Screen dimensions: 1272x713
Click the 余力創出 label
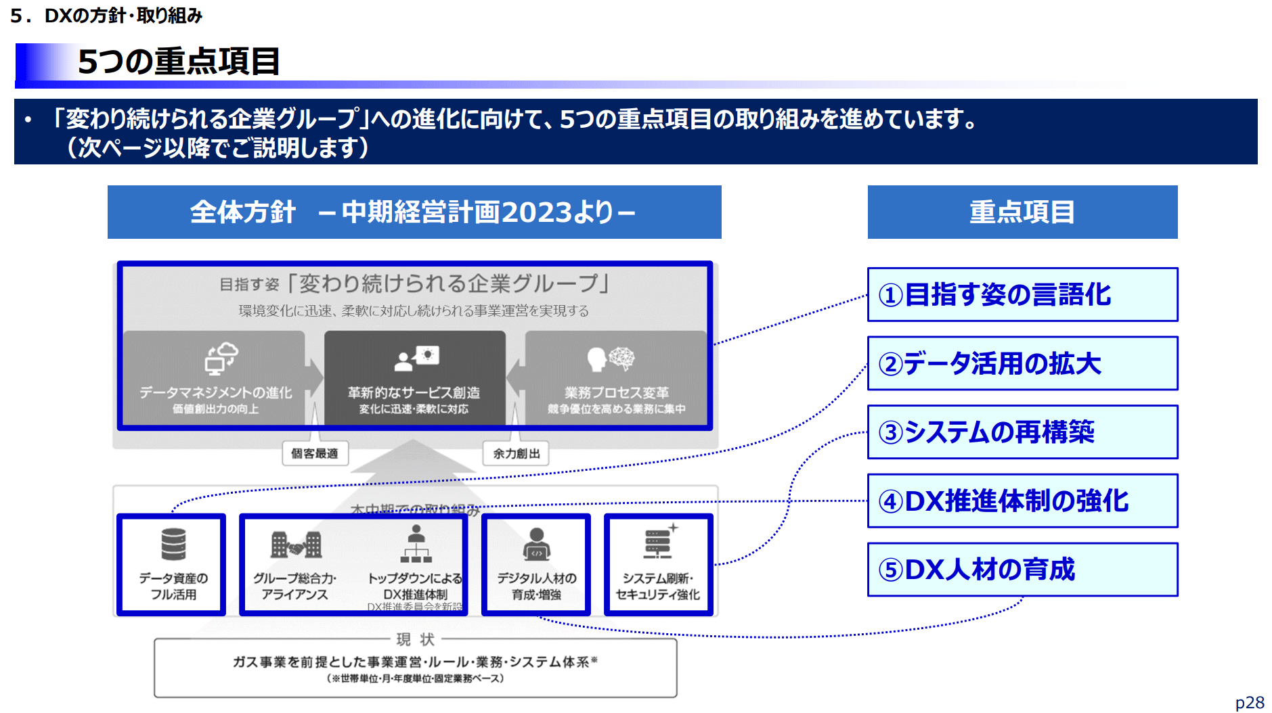coord(516,453)
